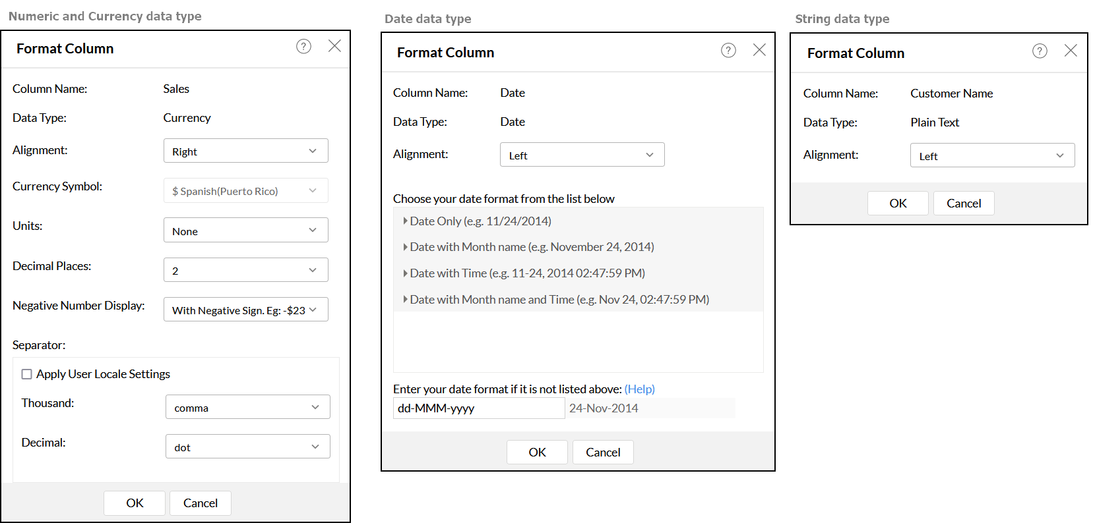Open Decimal separator dropdown showing dot
1093x523 pixels.
(x=247, y=447)
